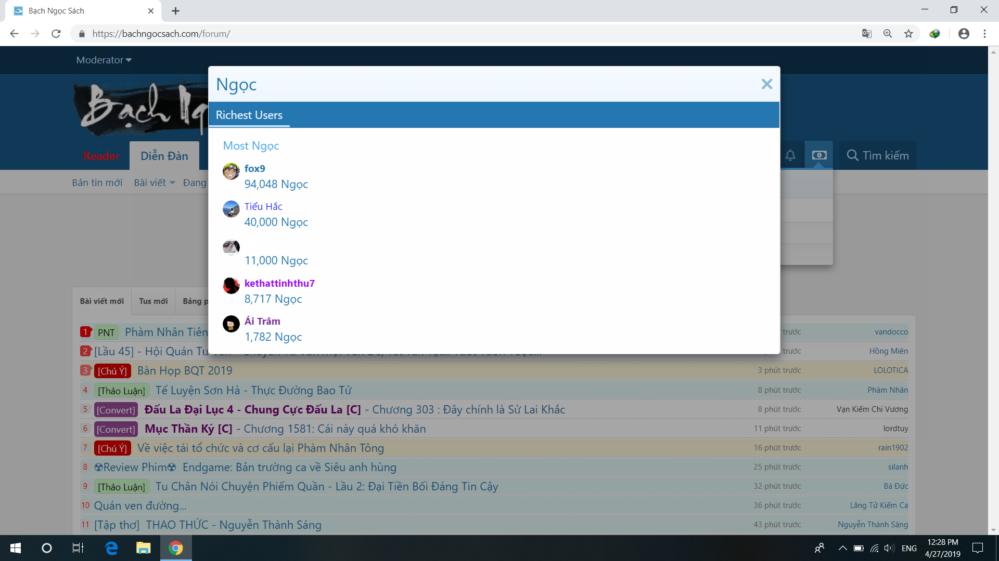Close the Ngọc popup dialog

coord(766,84)
